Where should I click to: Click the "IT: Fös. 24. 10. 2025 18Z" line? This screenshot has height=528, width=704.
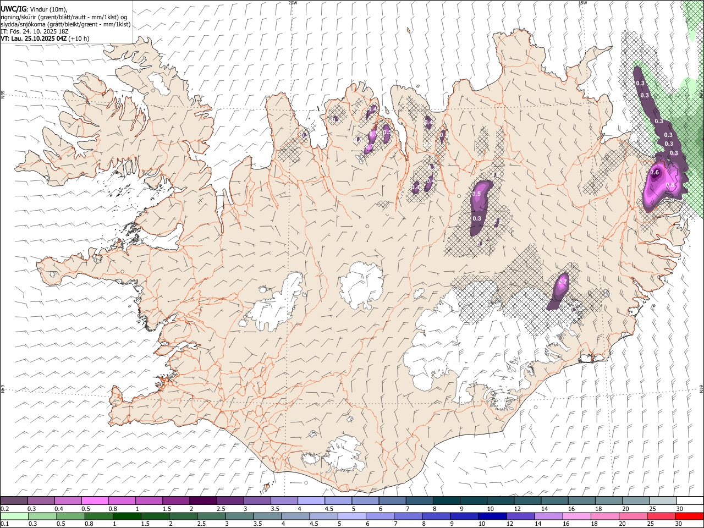(34, 31)
